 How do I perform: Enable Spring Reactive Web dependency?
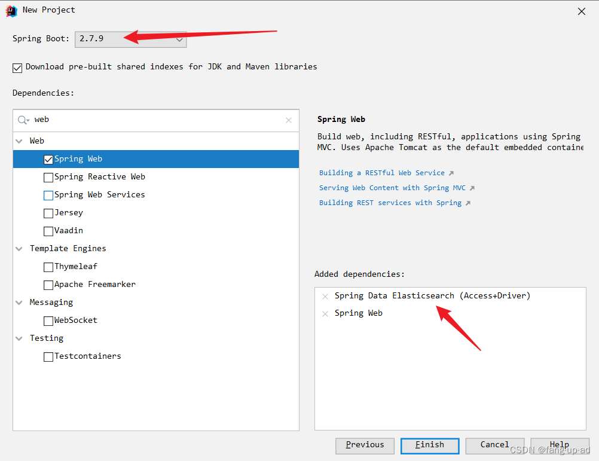[48, 177]
